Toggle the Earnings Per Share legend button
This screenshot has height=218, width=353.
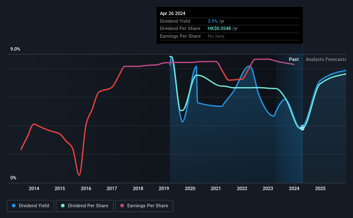144,206
